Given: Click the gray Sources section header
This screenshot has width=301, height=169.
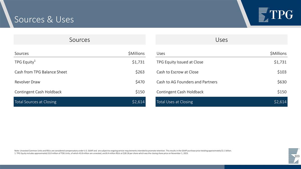Looking at the screenshot, I should [80, 40].
